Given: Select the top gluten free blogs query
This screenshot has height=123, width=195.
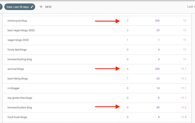Looking at the screenshot, I should coord(20,98).
